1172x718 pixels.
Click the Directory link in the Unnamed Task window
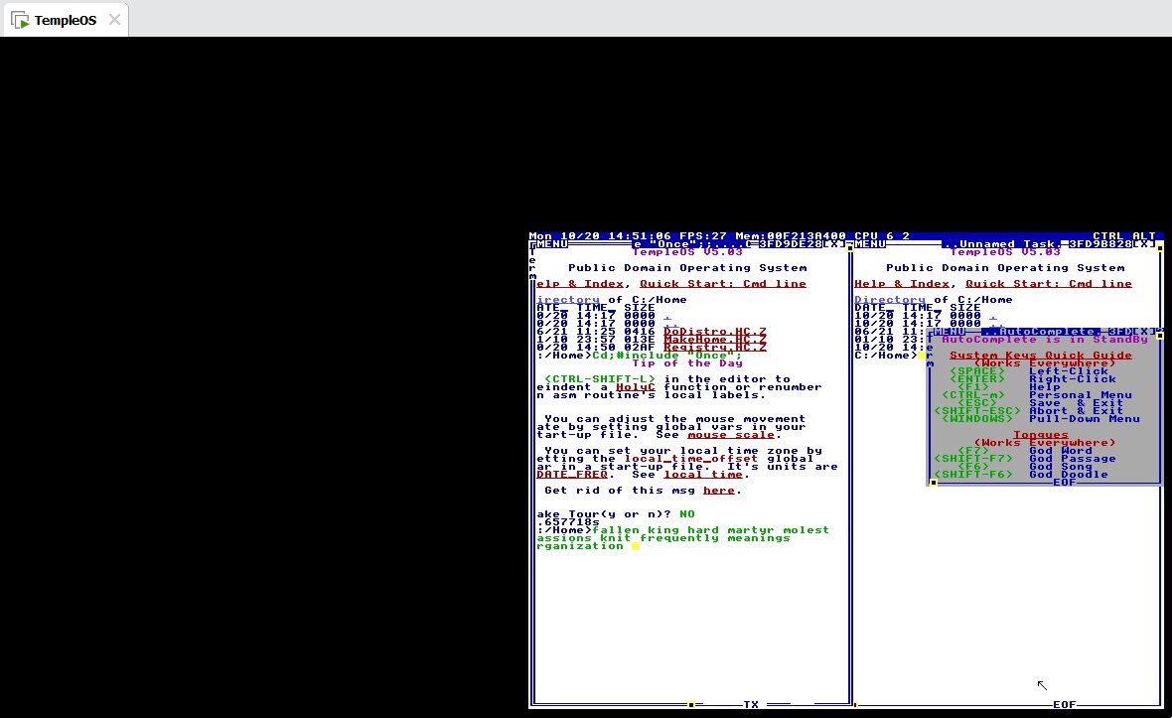pos(890,300)
